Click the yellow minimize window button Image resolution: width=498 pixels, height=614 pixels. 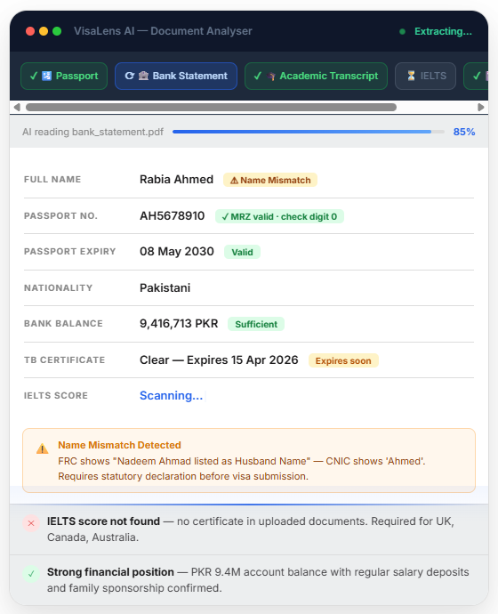click(x=44, y=31)
